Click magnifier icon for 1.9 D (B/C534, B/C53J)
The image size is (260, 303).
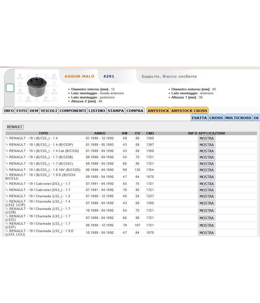(7, 175)
